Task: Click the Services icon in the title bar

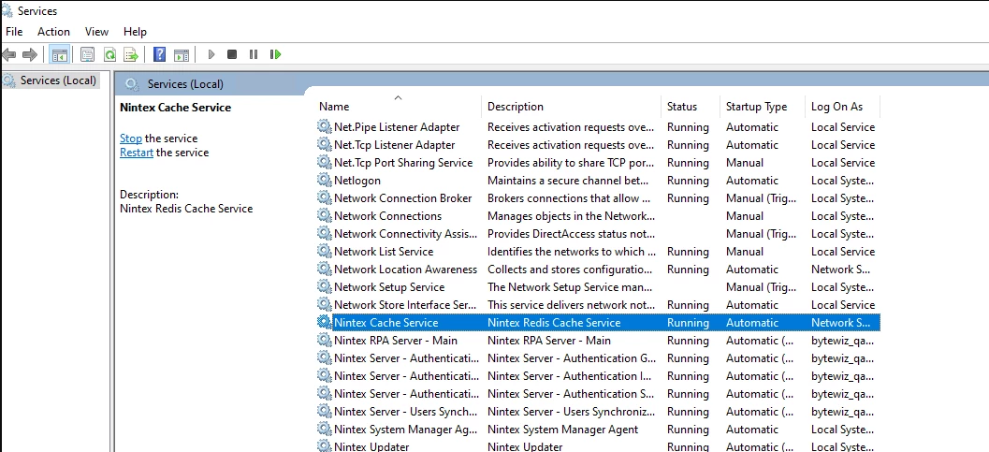Action: click(x=7, y=10)
